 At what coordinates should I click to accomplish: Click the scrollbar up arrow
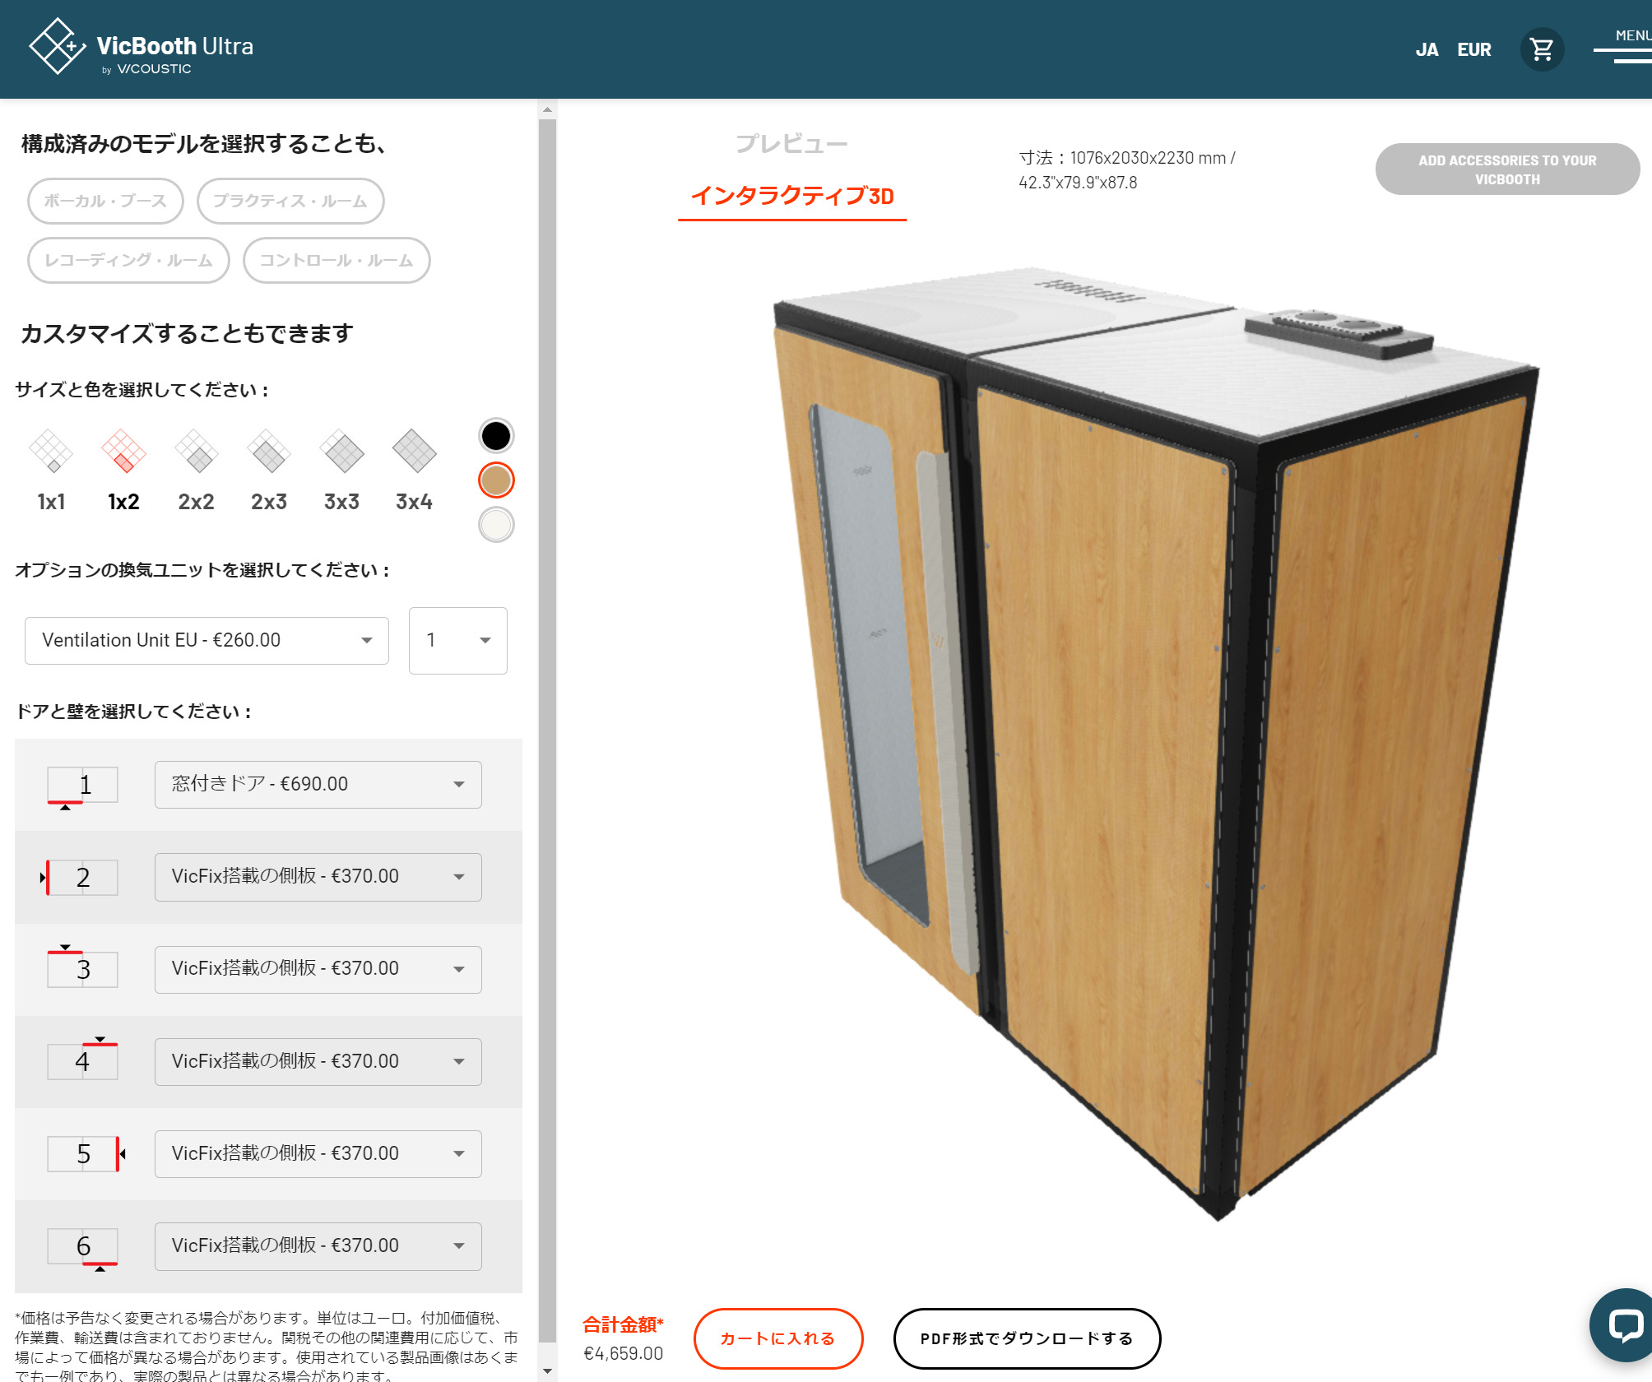click(547, 109)
